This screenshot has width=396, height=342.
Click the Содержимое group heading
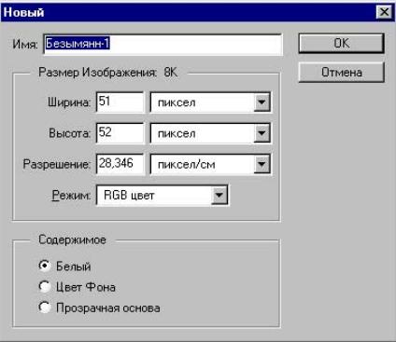tap(72, 240)
